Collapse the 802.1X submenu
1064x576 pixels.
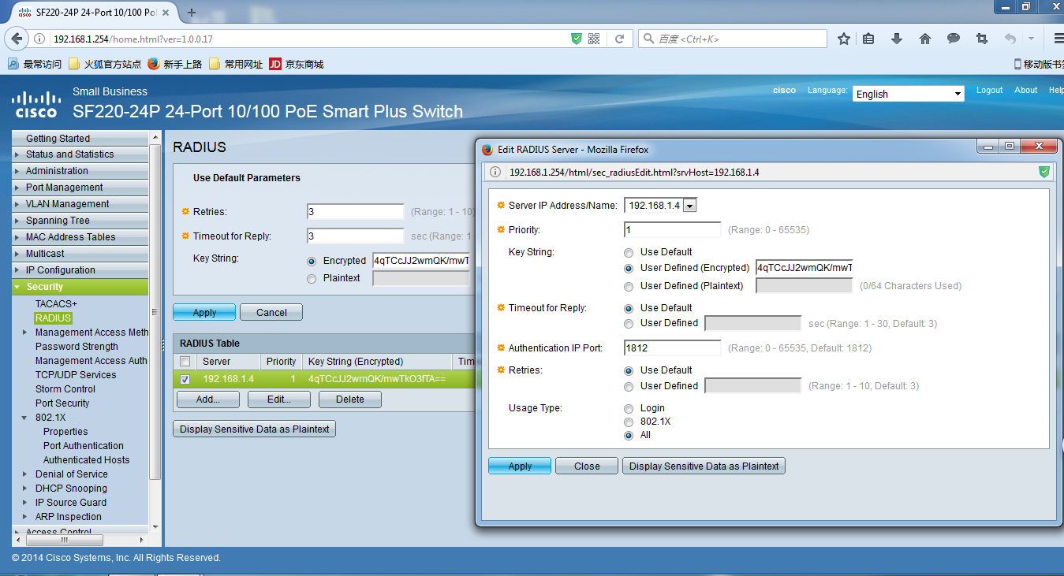pos(24,418)
